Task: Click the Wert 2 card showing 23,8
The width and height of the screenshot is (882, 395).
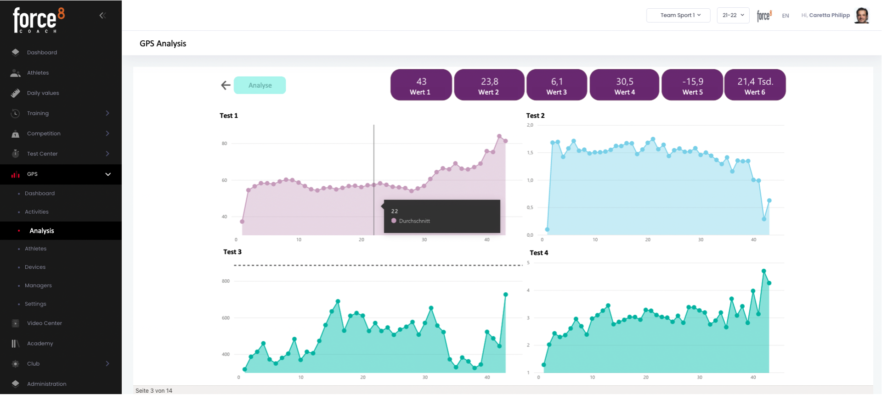Action: tap(489, 85)
